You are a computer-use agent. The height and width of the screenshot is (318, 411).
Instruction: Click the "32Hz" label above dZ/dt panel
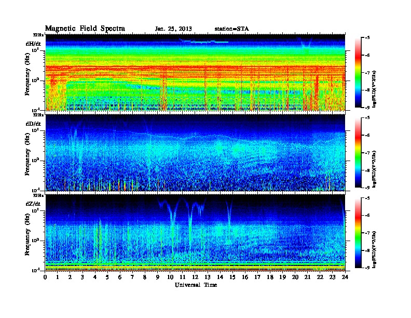point(38,195)
